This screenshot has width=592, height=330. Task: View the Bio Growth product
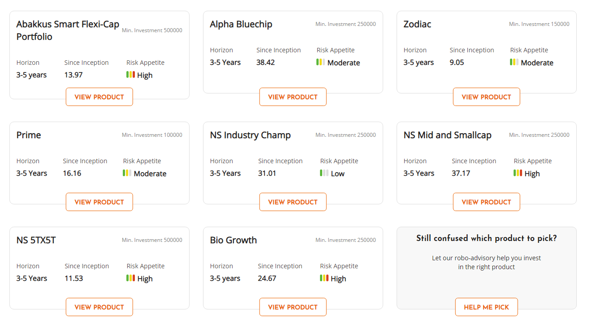tap(293, 307)
